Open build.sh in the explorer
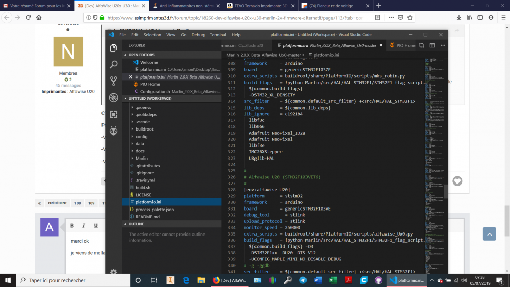Viewport: 510px width, 287px height. [172, 188]
